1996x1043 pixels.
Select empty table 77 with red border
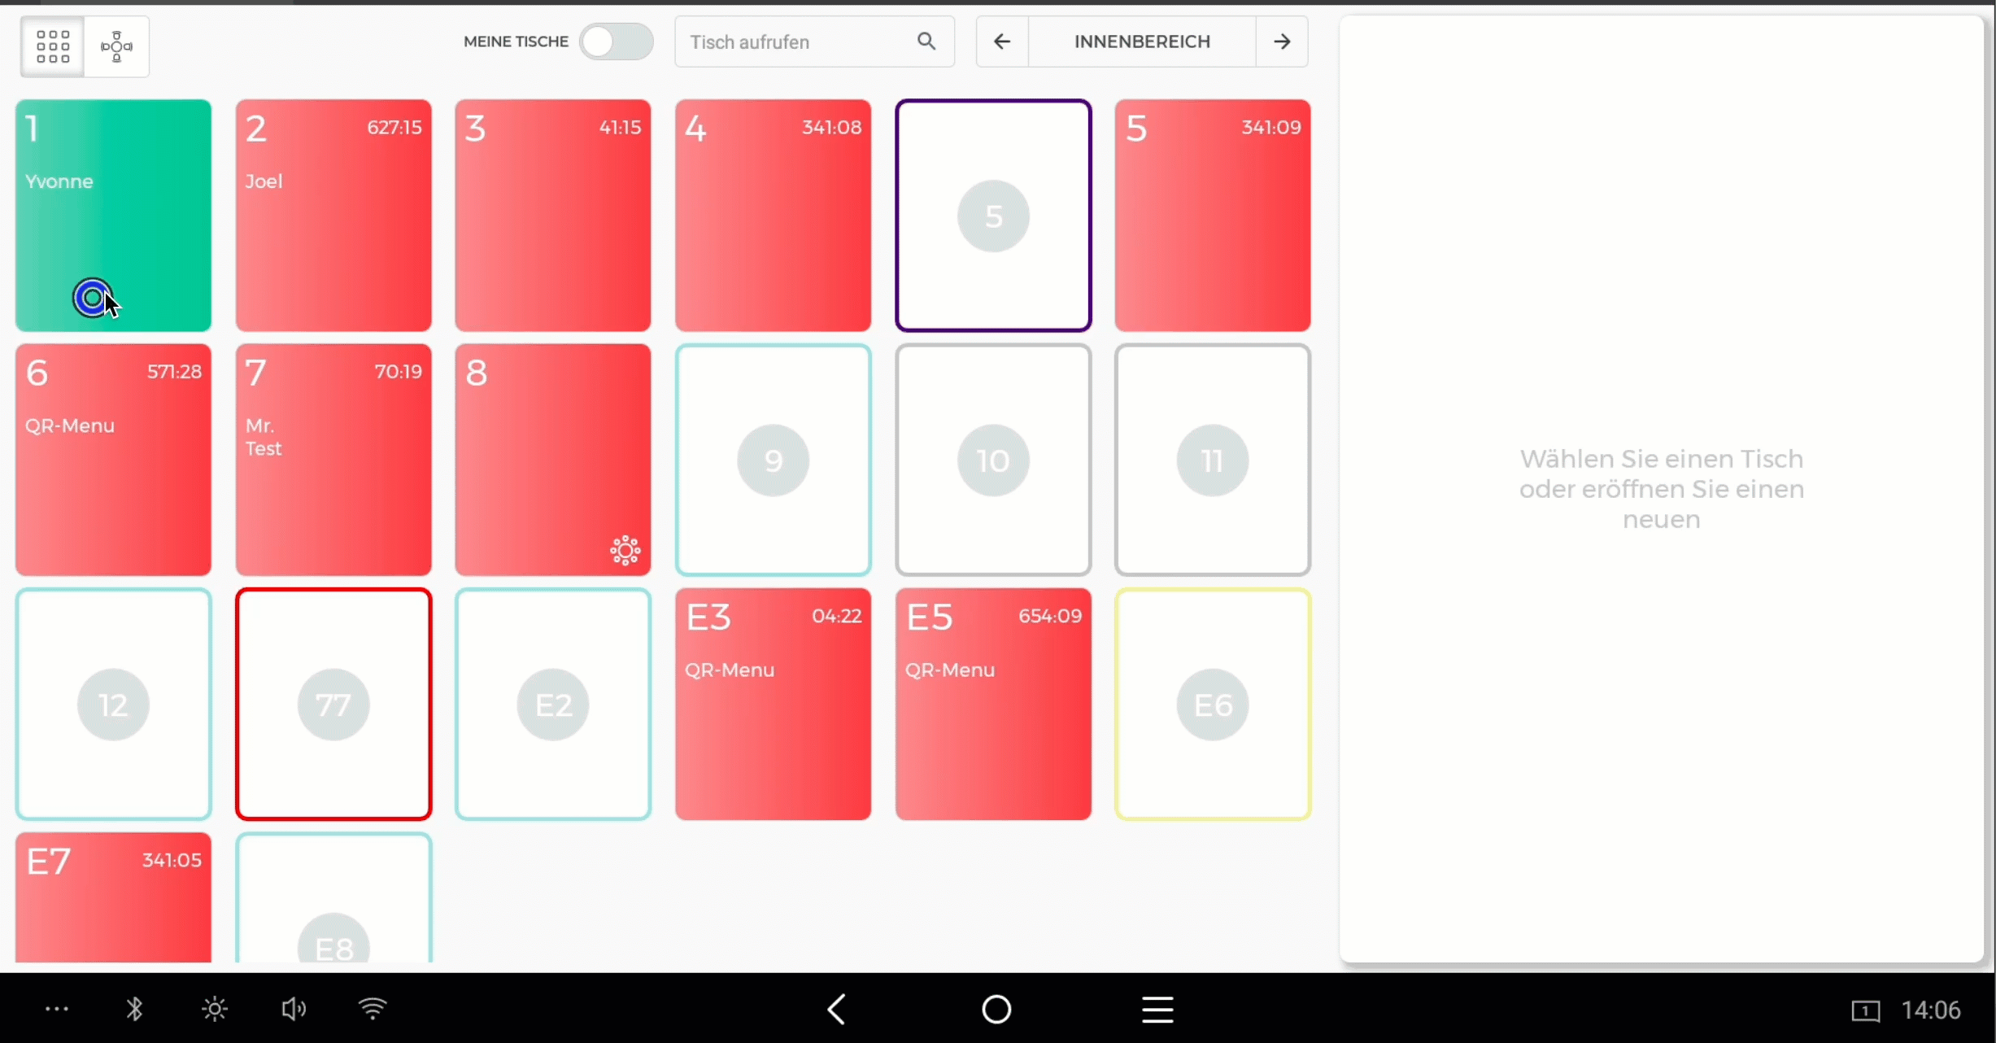tap(333, 704)
